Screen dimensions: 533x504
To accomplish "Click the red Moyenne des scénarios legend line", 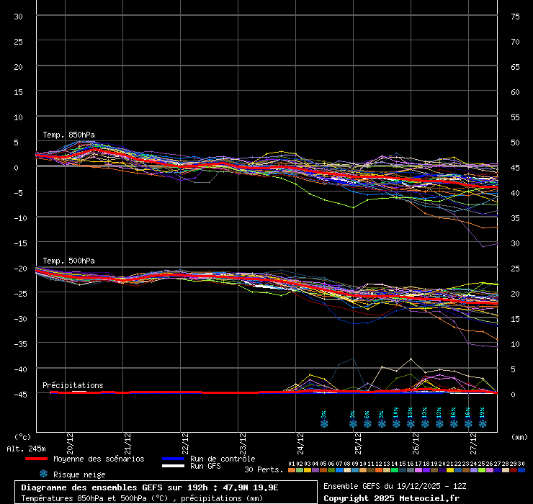I will 46,459.
